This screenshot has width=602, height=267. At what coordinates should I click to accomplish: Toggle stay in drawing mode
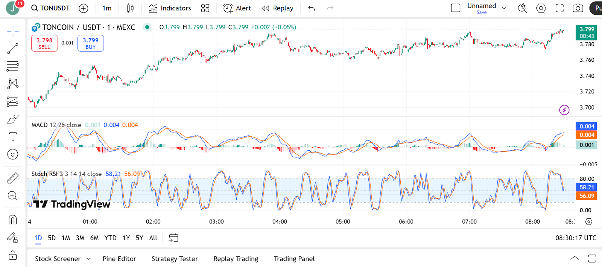tap(13, 238)
